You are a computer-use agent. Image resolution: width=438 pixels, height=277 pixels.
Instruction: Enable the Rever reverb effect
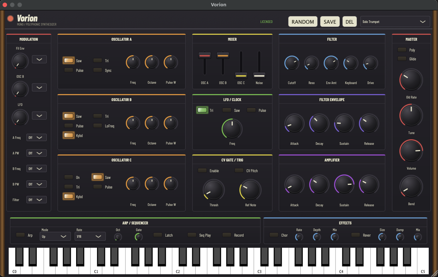pos(355,235)
